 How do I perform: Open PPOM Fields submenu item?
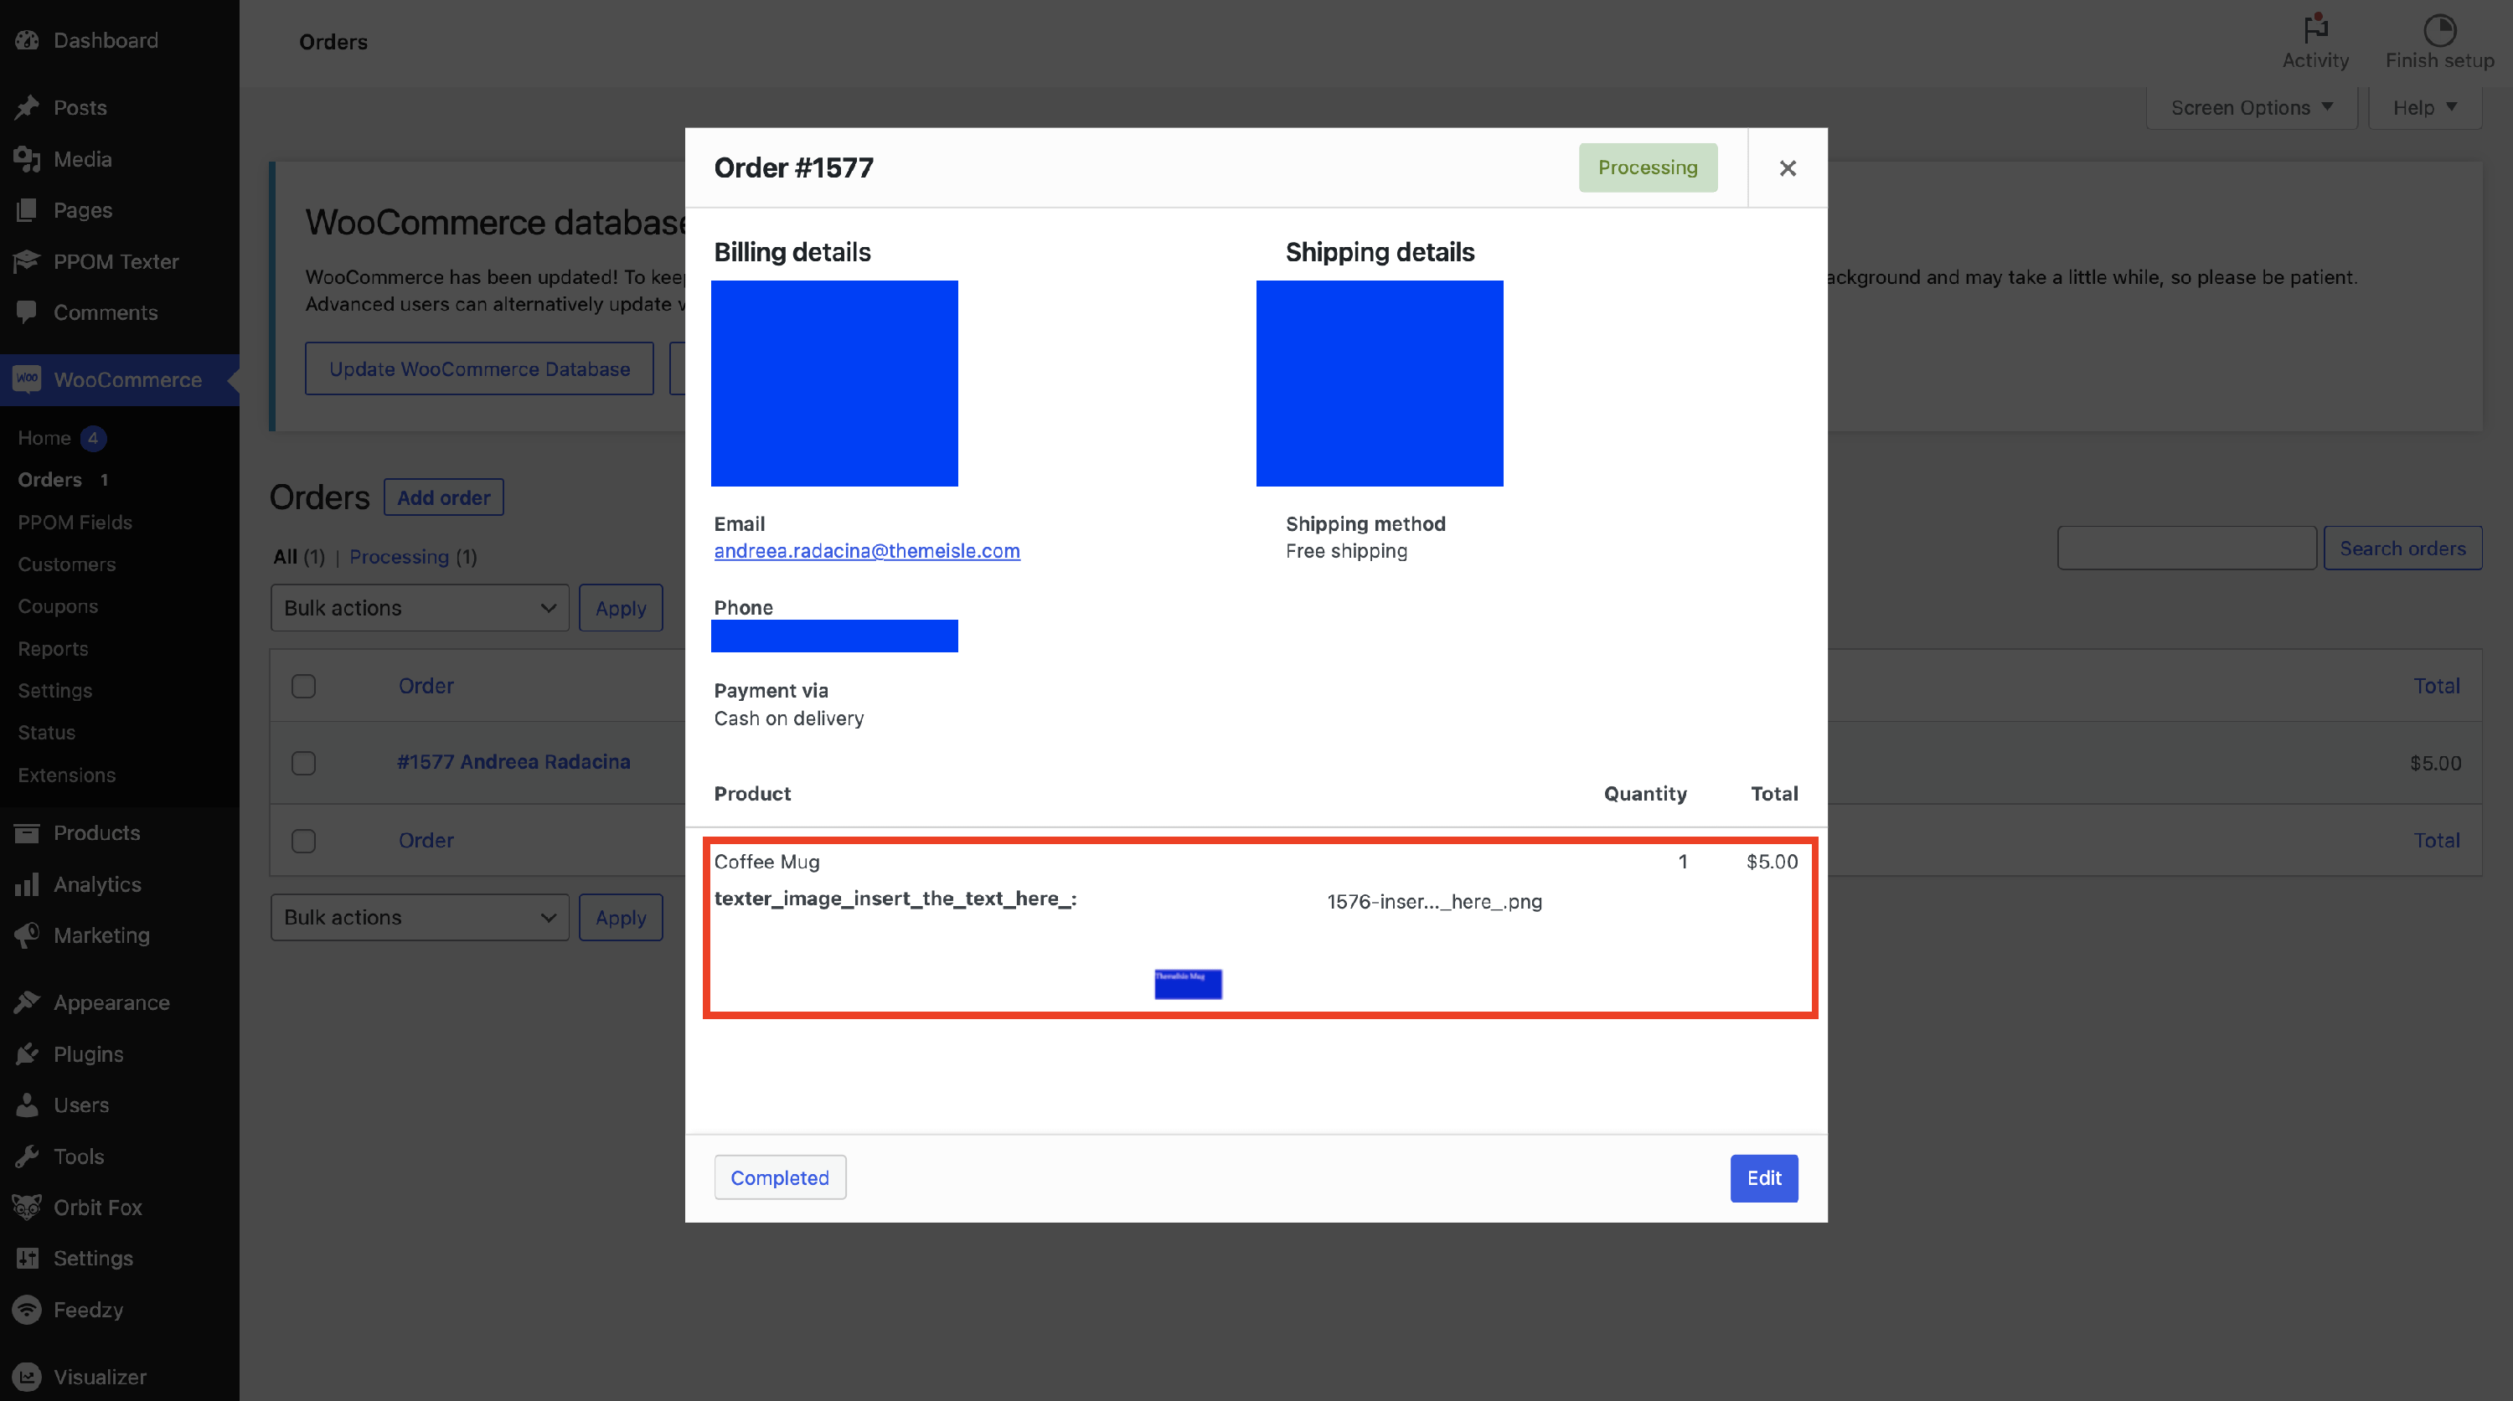(x=75, y=522)
